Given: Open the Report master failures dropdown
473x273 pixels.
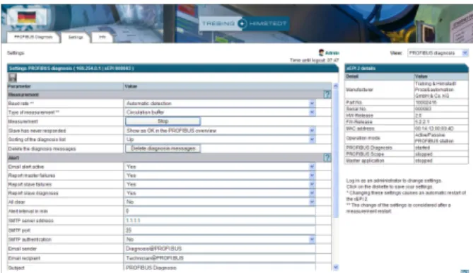Looking at the screenshot, I should coord(221,175).
